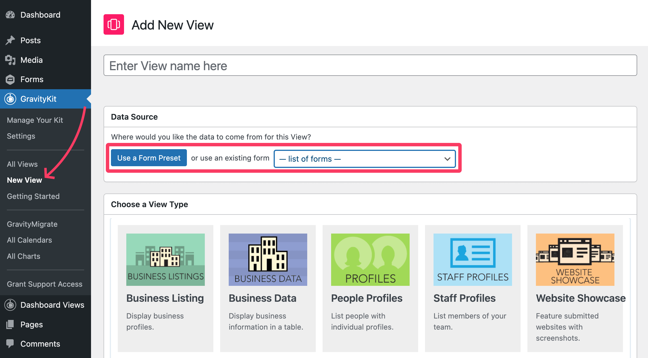Click 'List people with individual profiles.' text
This screenshot has width=648, height=358.
(362, 321)
